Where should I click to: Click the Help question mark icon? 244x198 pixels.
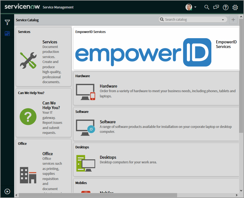226,7
